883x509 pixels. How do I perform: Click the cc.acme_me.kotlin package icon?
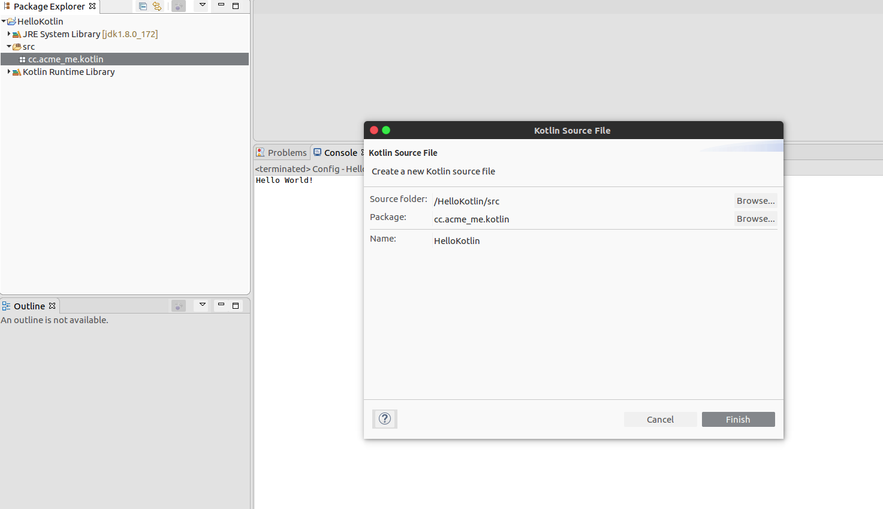click(x=22, y=59)
